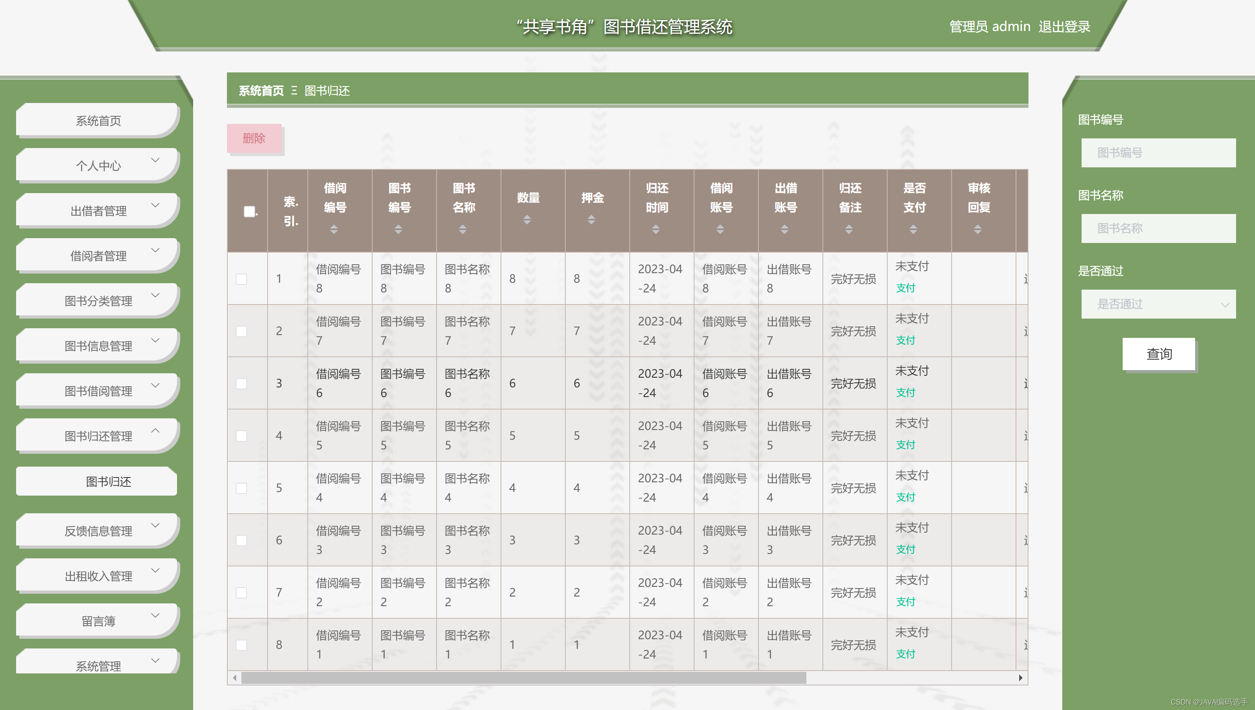This screenshot has height=710, width=1255.
Task: Collapse the 图书归还管理 menu chevron
Action: point(156,430)
